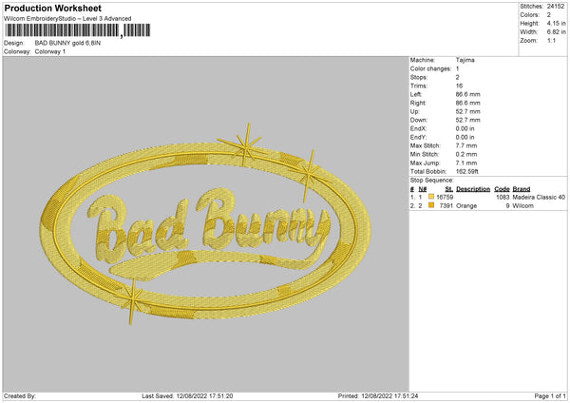The height and width of the screenshot is (403, 570).
Task: Click the 'Code' column header
Action: [x=502, y=189]
